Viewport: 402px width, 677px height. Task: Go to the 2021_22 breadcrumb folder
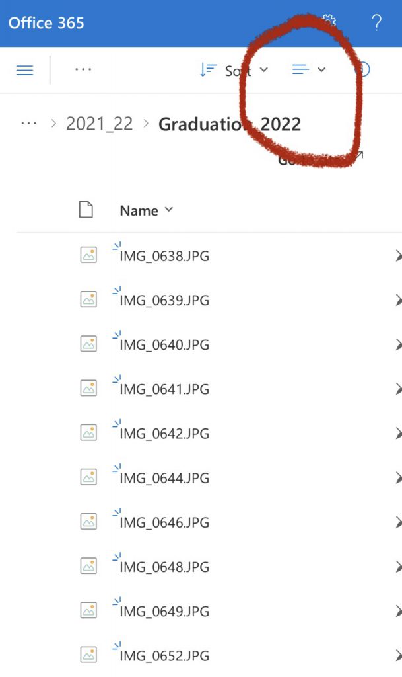(x=99, y=124)
